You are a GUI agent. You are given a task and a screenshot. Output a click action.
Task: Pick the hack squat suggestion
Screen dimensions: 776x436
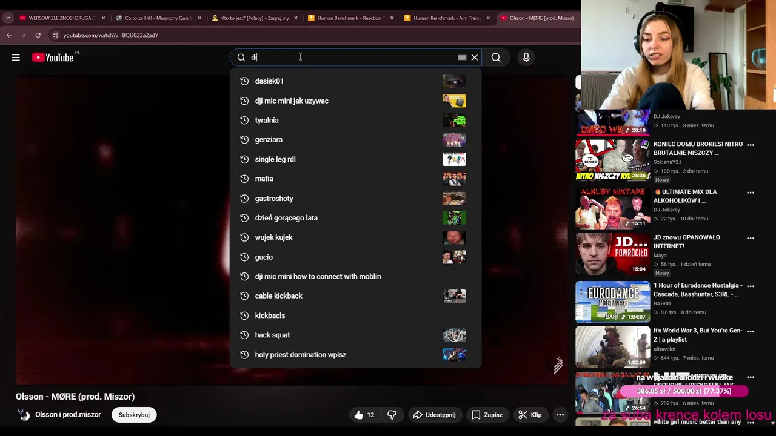click(x=355, y=335)
